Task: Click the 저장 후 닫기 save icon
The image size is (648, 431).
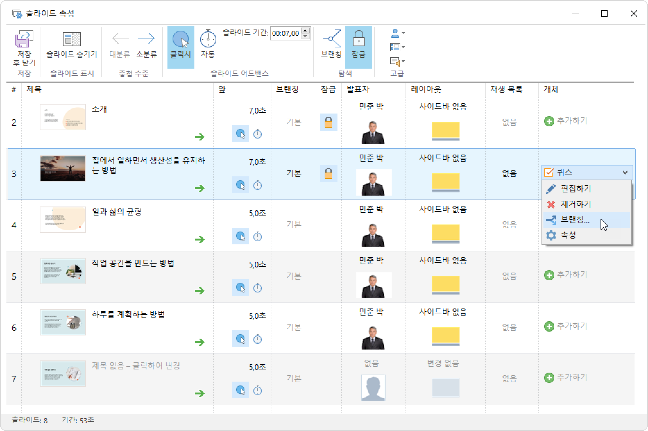Action: [x=24, y=39]
